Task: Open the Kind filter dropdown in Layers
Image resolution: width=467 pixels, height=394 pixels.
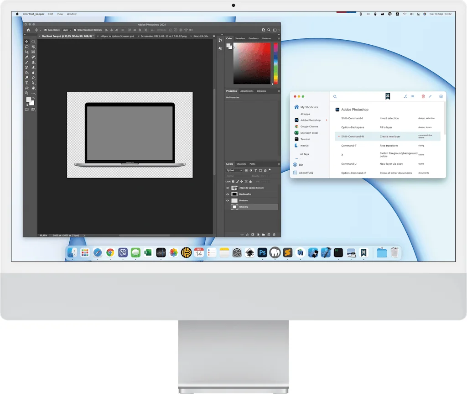Action: click(235, 170)
